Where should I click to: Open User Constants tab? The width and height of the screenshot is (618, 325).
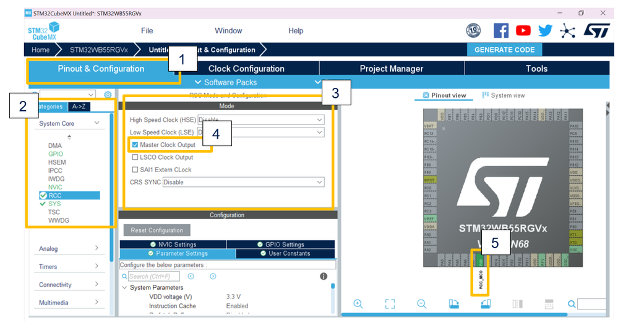285,254
